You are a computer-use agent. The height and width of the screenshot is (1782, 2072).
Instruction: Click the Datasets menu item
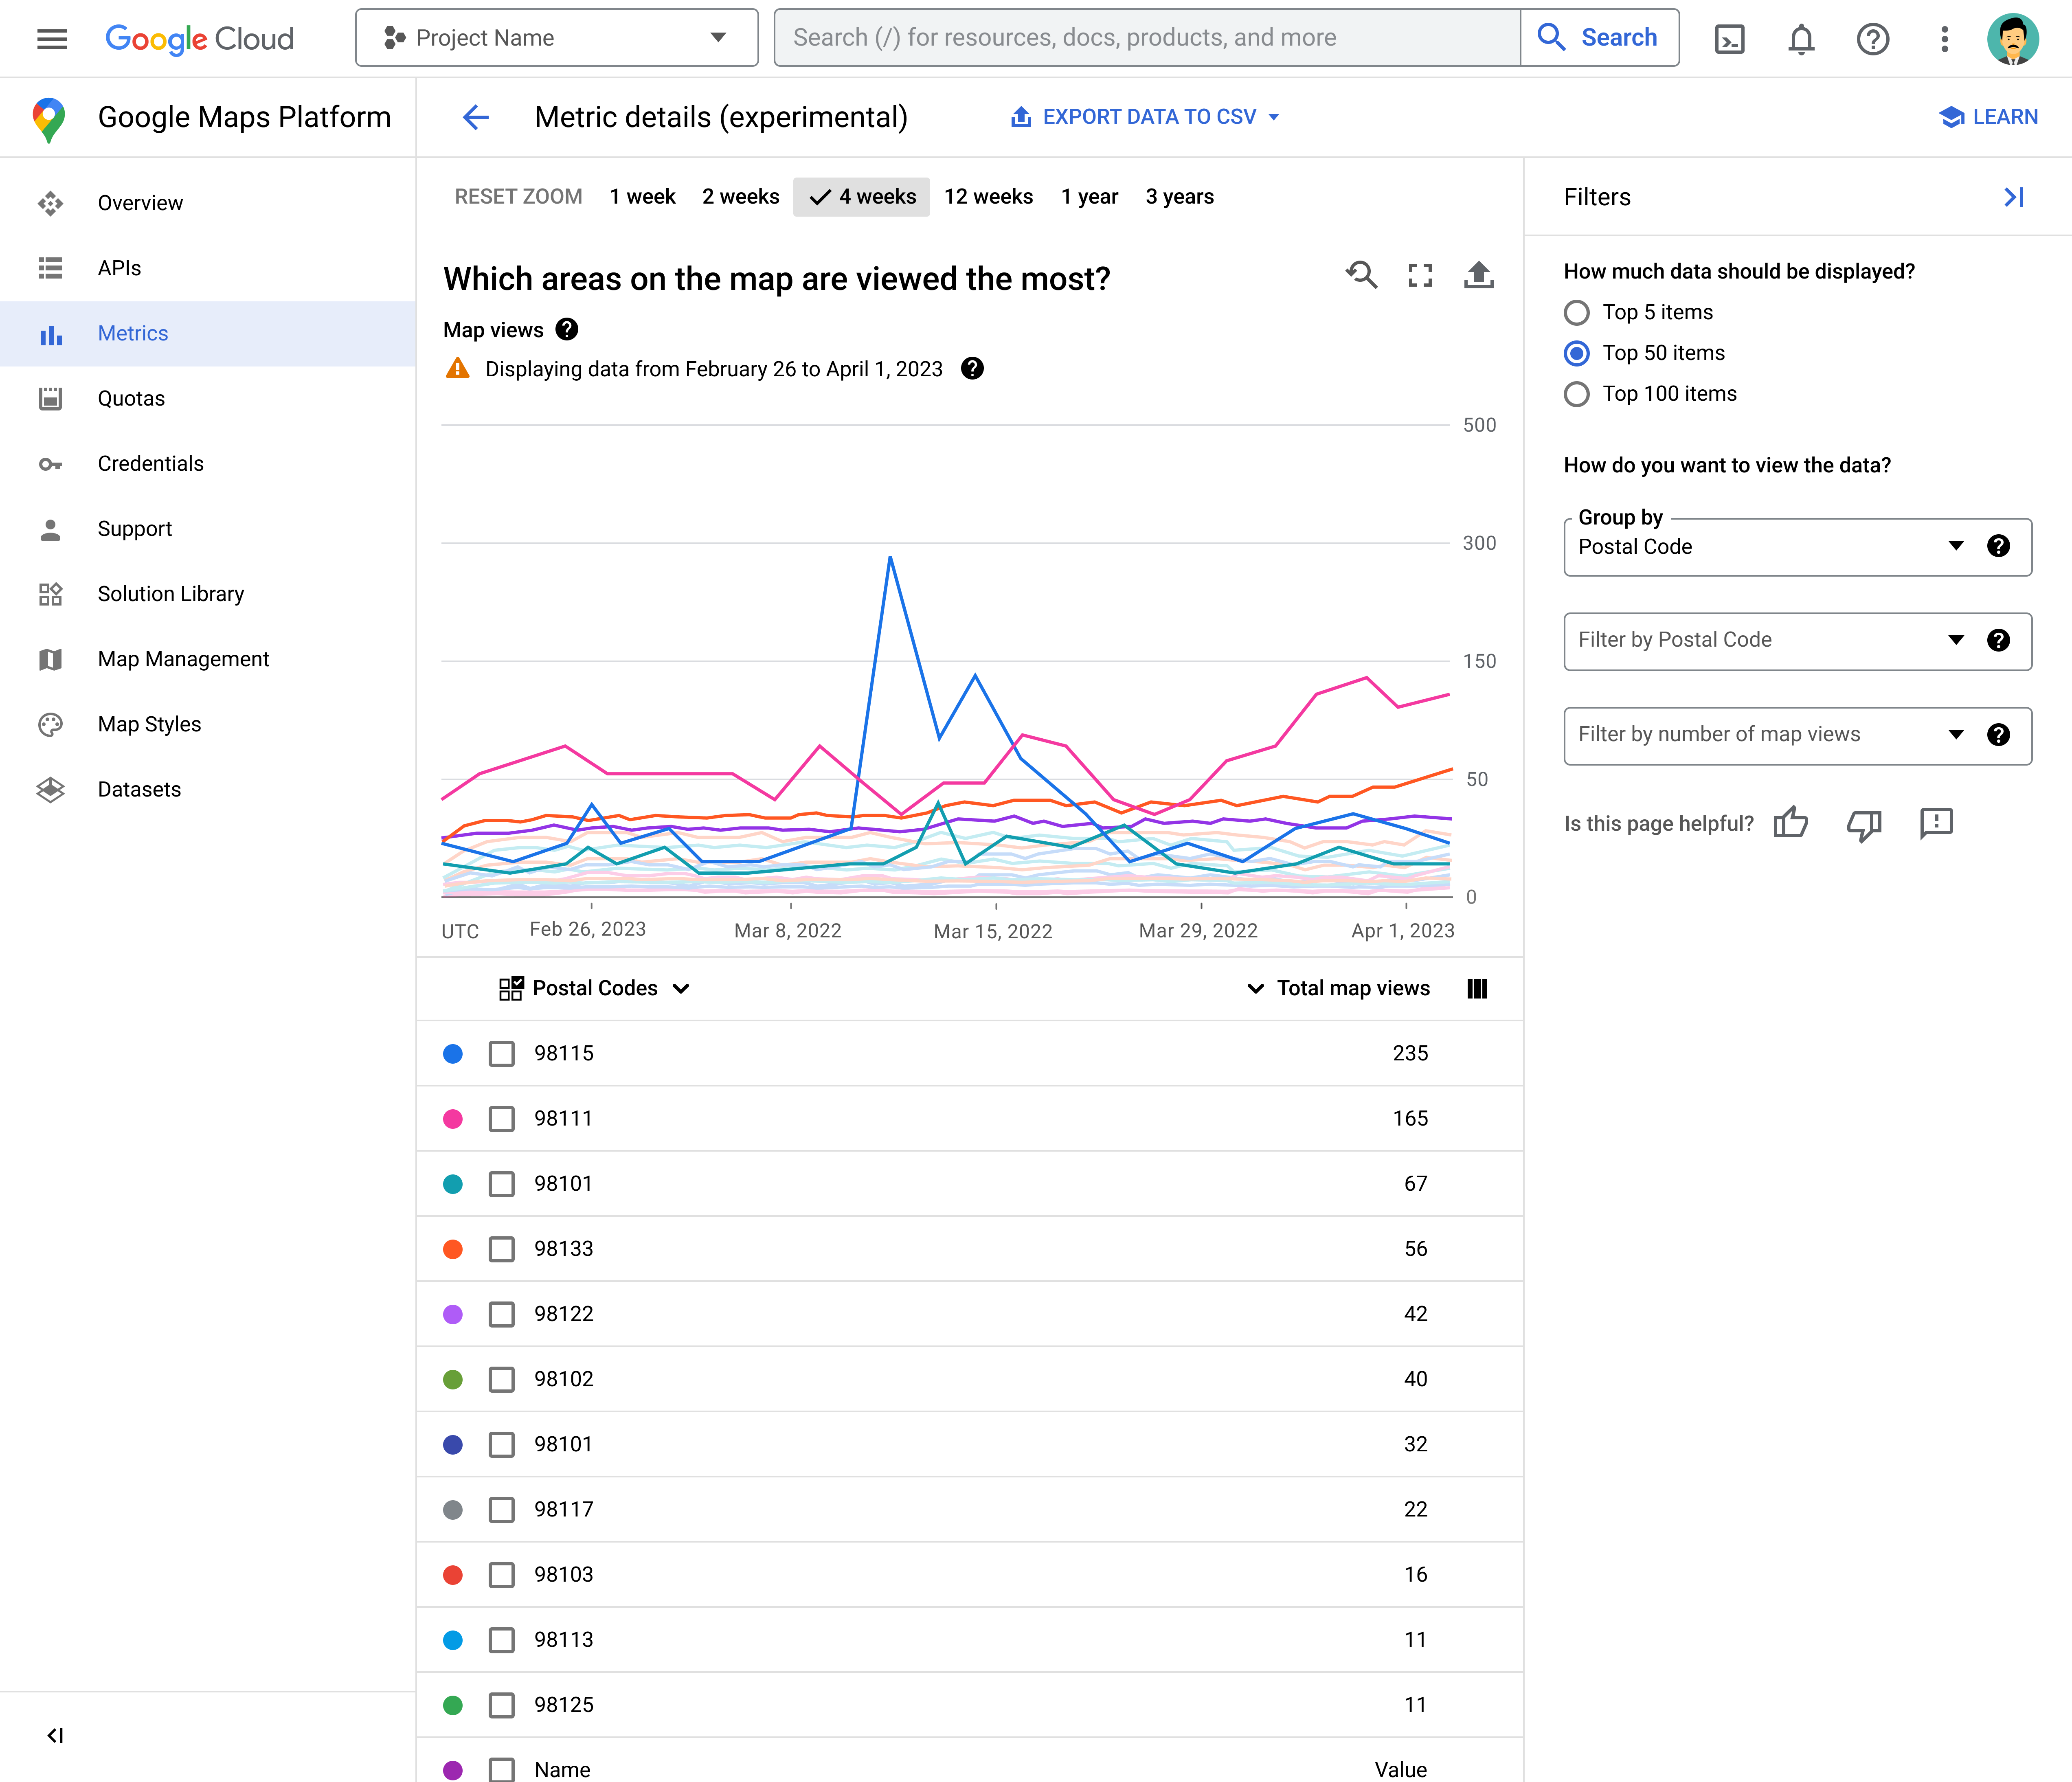tap(139, 788)
